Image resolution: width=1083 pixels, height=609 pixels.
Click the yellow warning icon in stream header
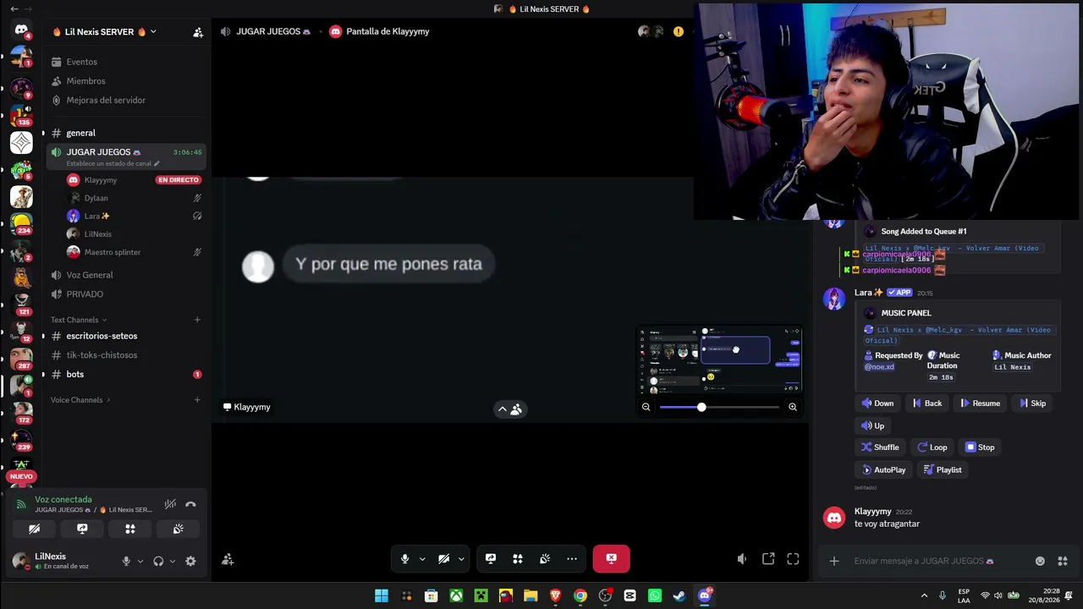pos(679,31)
